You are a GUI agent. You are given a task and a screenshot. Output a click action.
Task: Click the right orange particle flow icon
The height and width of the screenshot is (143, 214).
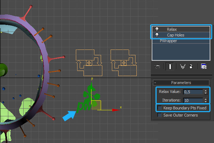point(123,63)
